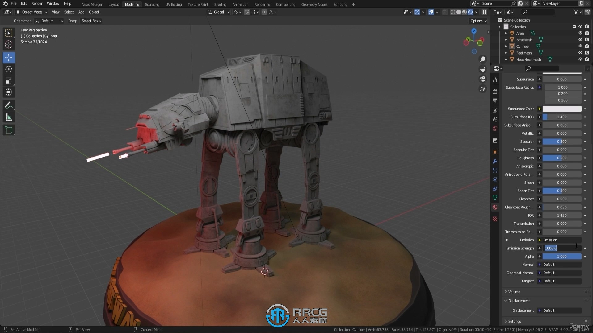Screen dimensions: 593x333
Task: Click the Rendering menu item
Action: click(x=262, y=4)
